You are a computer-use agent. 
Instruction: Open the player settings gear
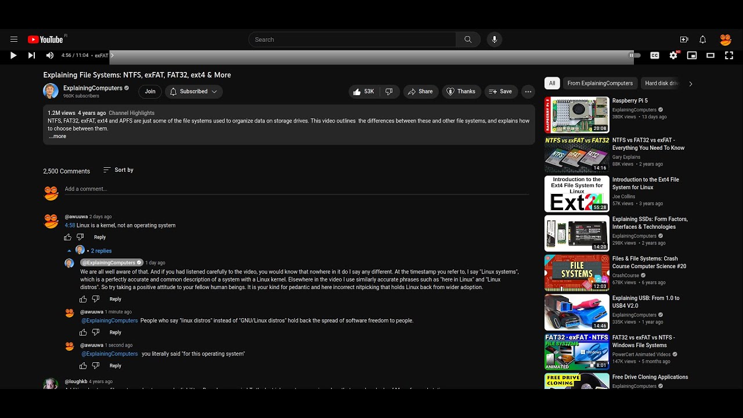(673, 55)
